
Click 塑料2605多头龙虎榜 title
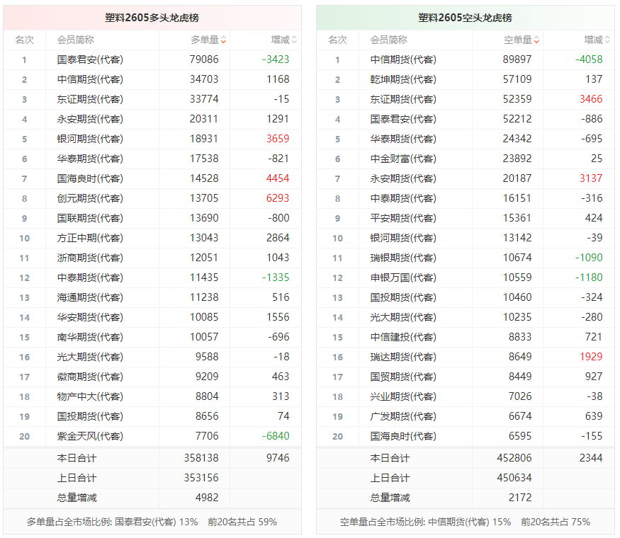152,18
